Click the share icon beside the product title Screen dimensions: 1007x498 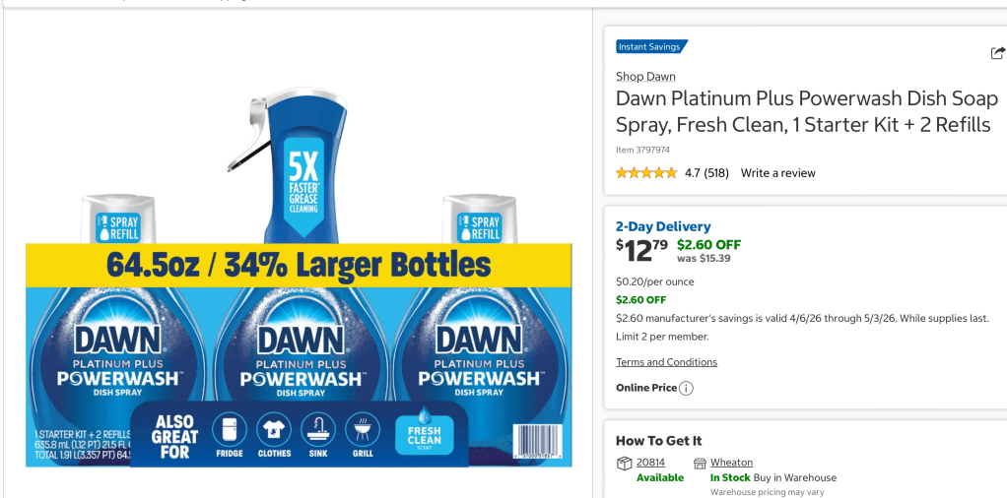click(997, 53)
